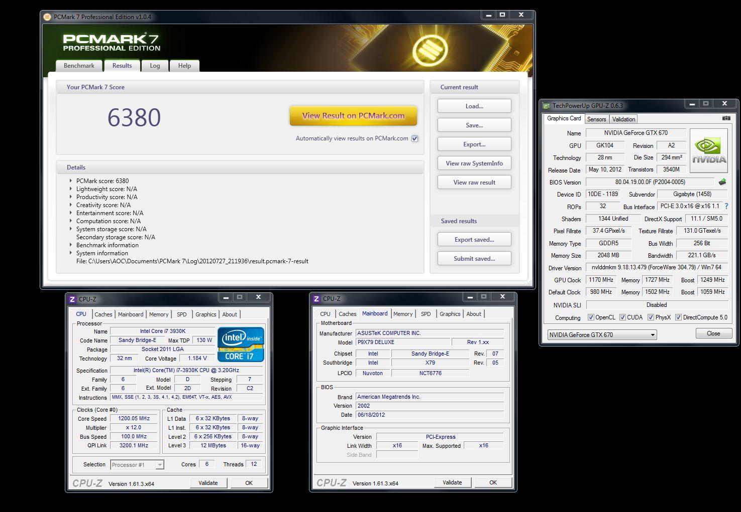Click the Intel Core i7 logo badge
Image resolution: width=741 pixels, height=512 pixels.
(241, 345)
